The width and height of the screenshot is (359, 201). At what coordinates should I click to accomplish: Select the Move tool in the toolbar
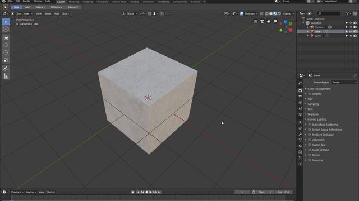point(6,45)
